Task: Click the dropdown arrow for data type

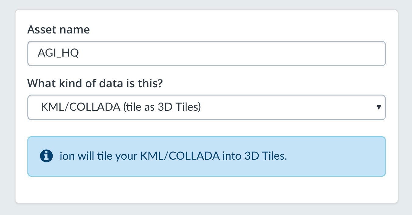Action: click(379, 107)
